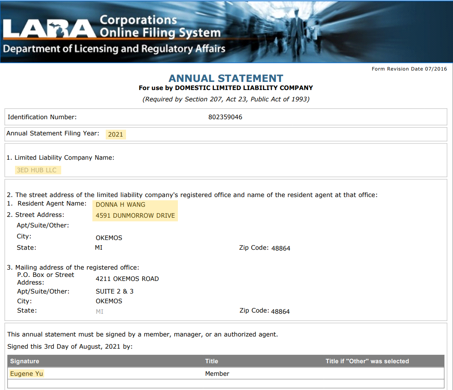Viewport: 453px width, 390px height.
Task: Click the LARA Michigan logo
Action: pos(49,28)
